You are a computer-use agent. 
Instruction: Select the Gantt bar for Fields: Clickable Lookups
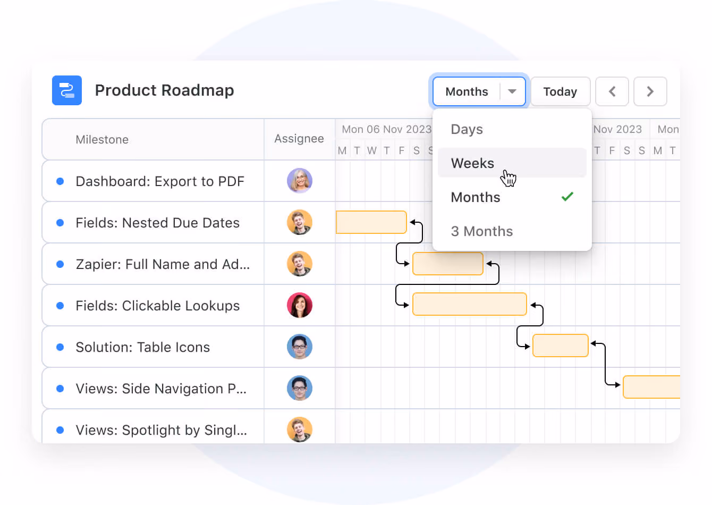click(470, 304)
